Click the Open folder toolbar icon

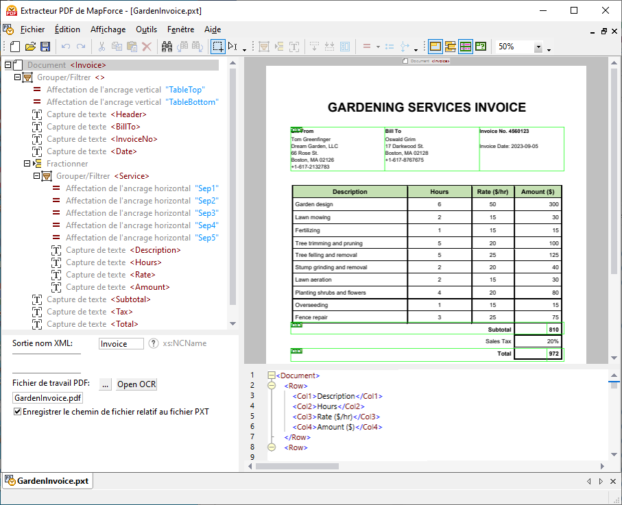[x=30, y=47]
